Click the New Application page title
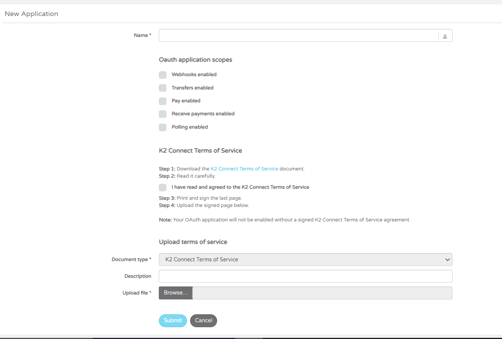The image size is (502, 339). pos(31,14)
